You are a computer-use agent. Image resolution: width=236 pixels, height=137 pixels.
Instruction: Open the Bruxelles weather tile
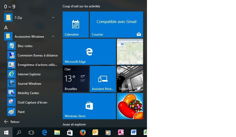(x=75, y=79)
